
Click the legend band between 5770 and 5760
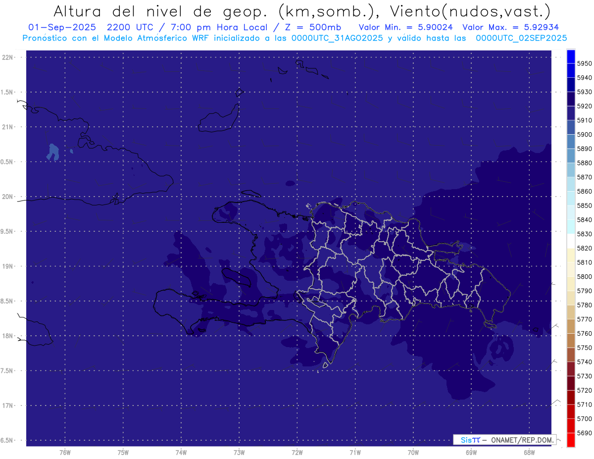click(x=571, y=326)
